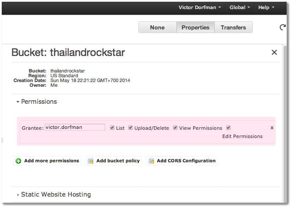Click the bucket policy document icon

91,161
